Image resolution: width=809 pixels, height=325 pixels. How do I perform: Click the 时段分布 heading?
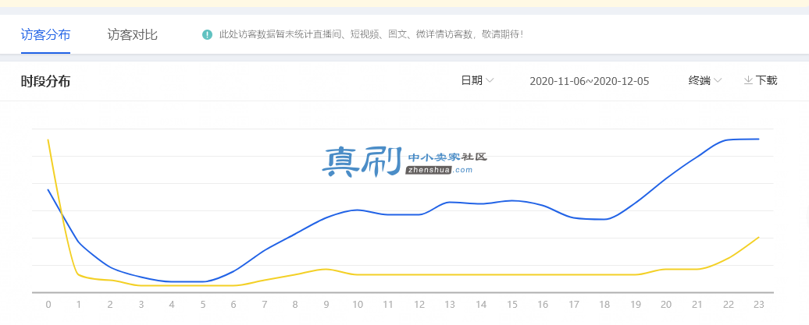tap(45, 81)
